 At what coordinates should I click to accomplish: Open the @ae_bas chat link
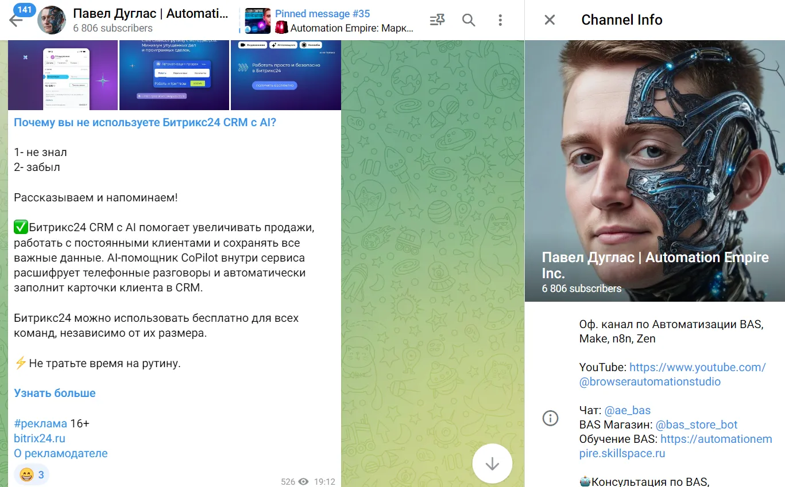coord(627,410)
